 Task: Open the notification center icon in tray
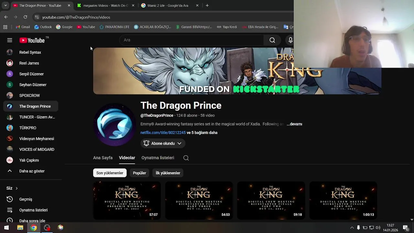406,227
